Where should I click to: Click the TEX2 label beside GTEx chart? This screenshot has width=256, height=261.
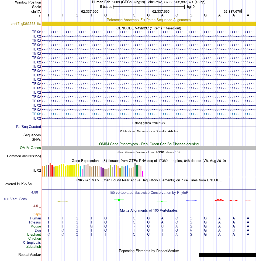36,171
